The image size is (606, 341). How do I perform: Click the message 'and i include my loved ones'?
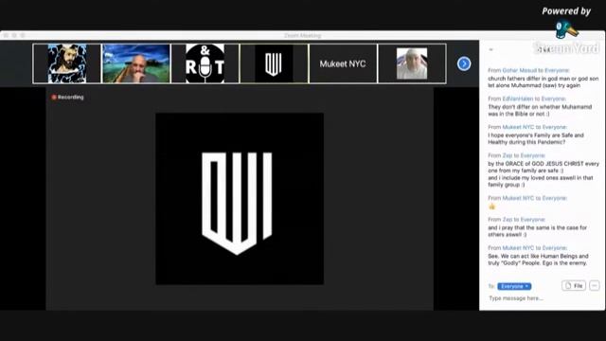coord(541,181)
